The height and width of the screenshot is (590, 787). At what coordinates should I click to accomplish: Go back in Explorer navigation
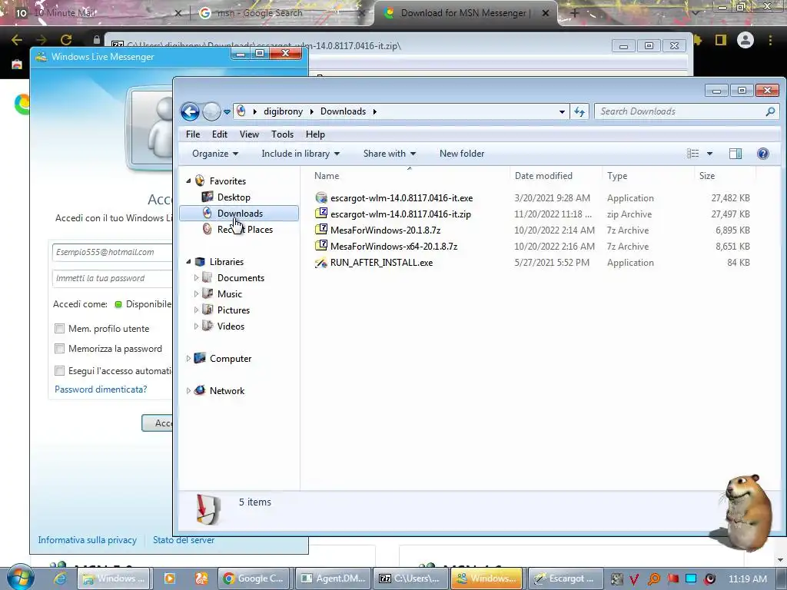click(x=191, y=111)
